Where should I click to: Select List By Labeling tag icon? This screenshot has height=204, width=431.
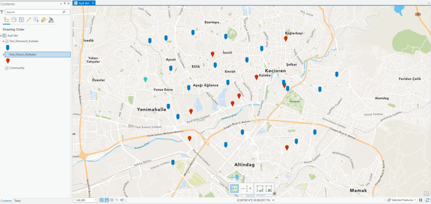(43, 20)
